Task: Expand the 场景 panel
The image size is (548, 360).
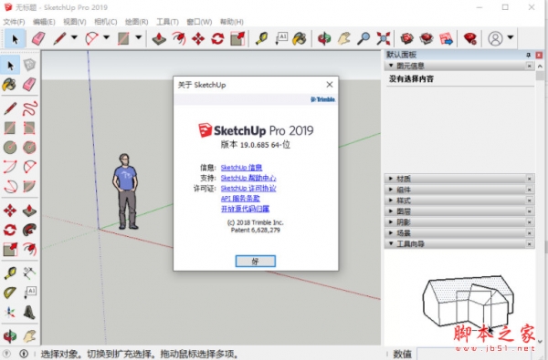Action: pos(459,232)
